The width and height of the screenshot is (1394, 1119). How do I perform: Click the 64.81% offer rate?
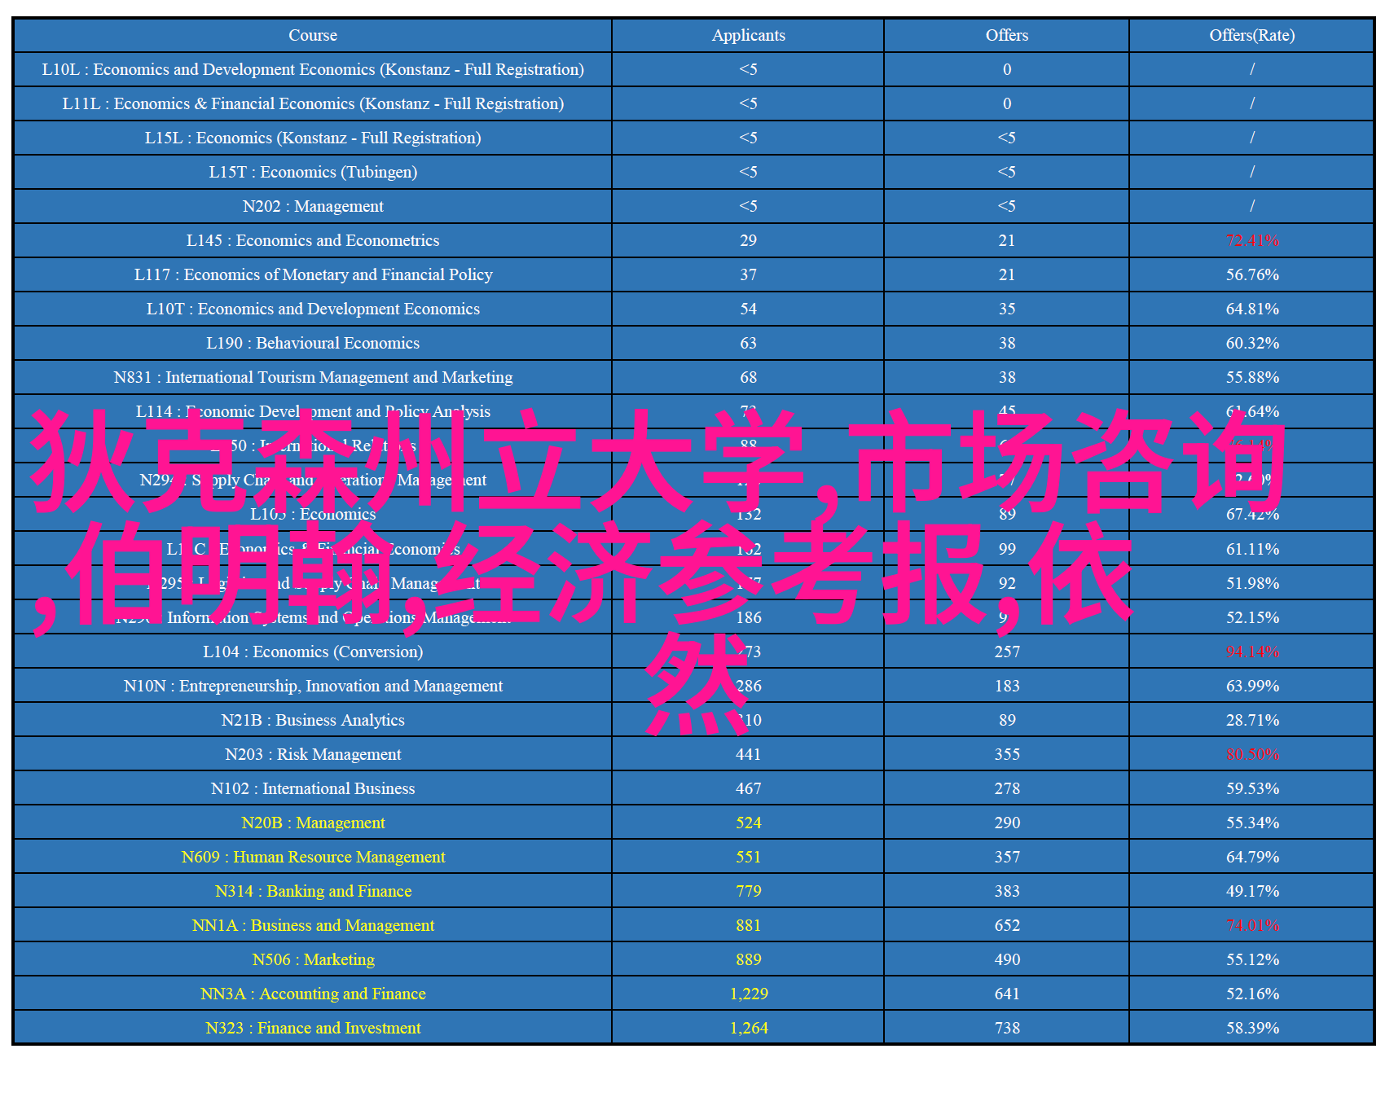(1252, 309)
